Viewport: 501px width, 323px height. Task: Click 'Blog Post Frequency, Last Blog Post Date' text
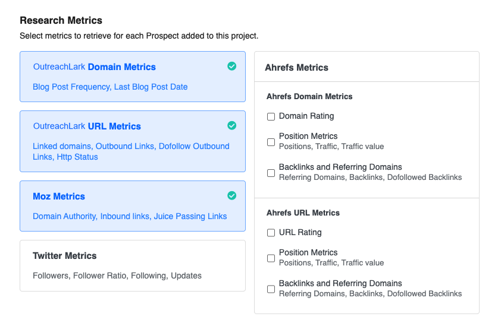(110, 87)
